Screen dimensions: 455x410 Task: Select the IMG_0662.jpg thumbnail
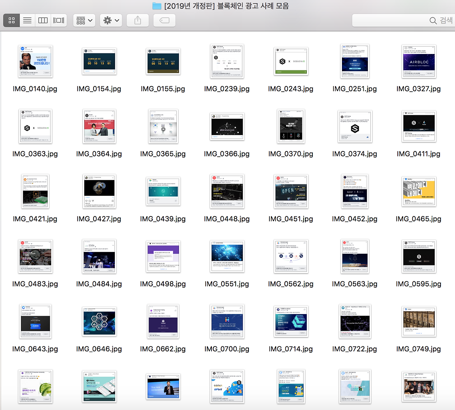pos(163,321)
